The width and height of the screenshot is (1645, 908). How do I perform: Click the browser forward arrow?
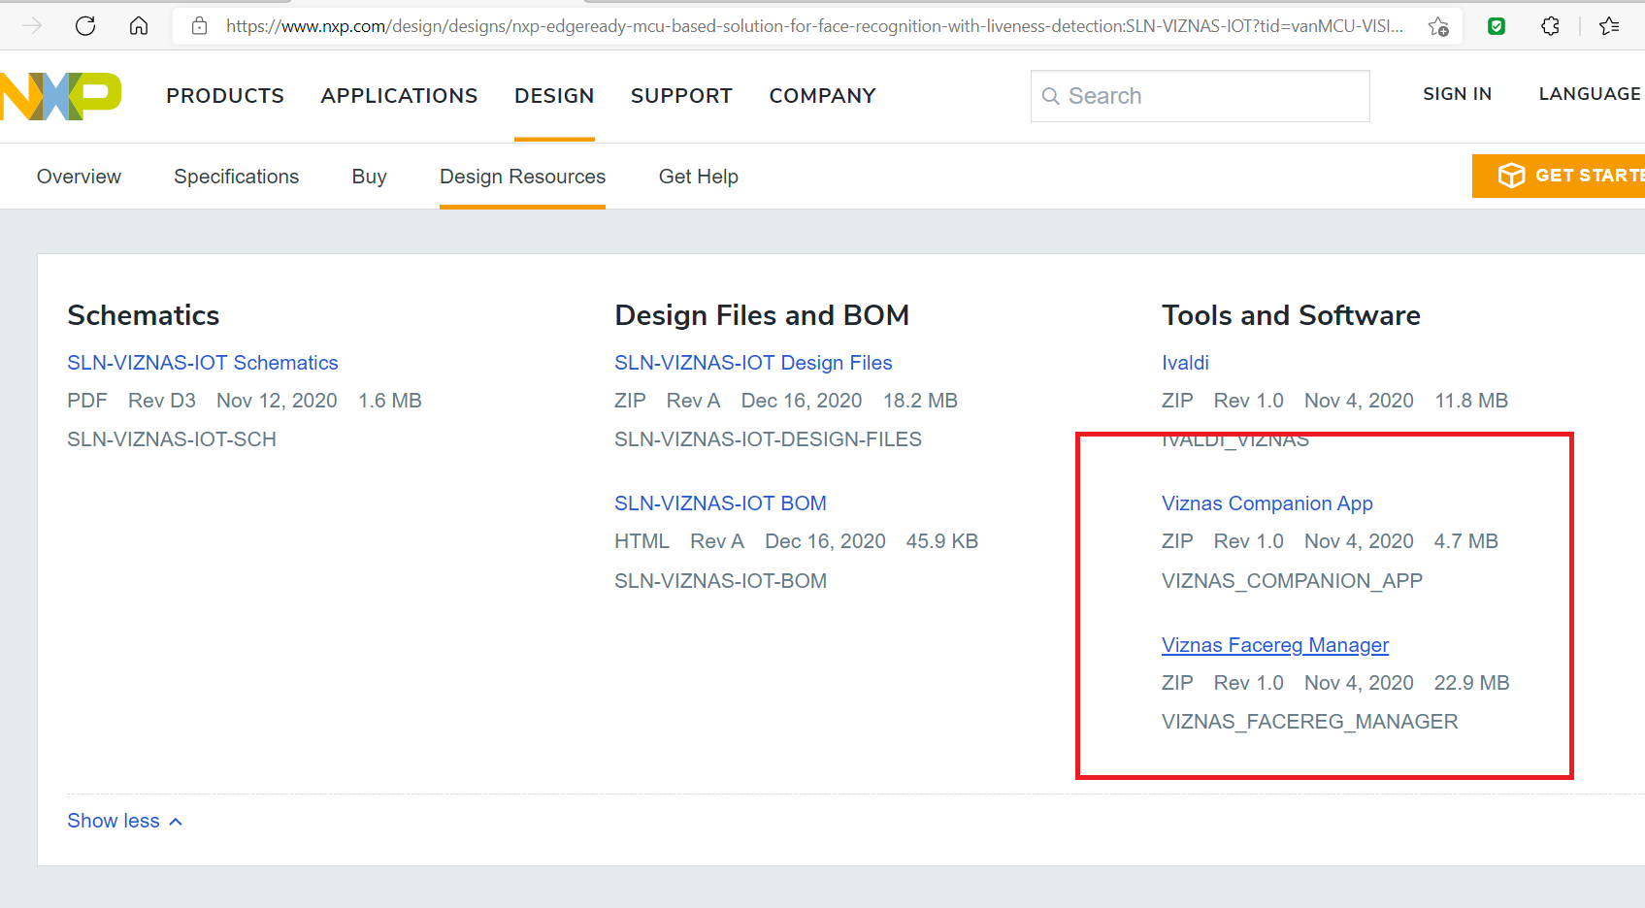pyautogui.click(x=32, y=25)
